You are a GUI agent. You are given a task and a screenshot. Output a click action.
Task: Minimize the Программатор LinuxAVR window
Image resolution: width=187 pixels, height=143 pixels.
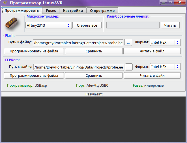point(164,2)
